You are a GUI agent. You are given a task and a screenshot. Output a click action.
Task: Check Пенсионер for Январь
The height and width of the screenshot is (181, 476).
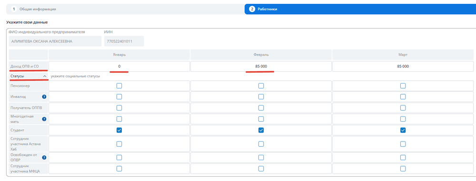coord(119,86)
